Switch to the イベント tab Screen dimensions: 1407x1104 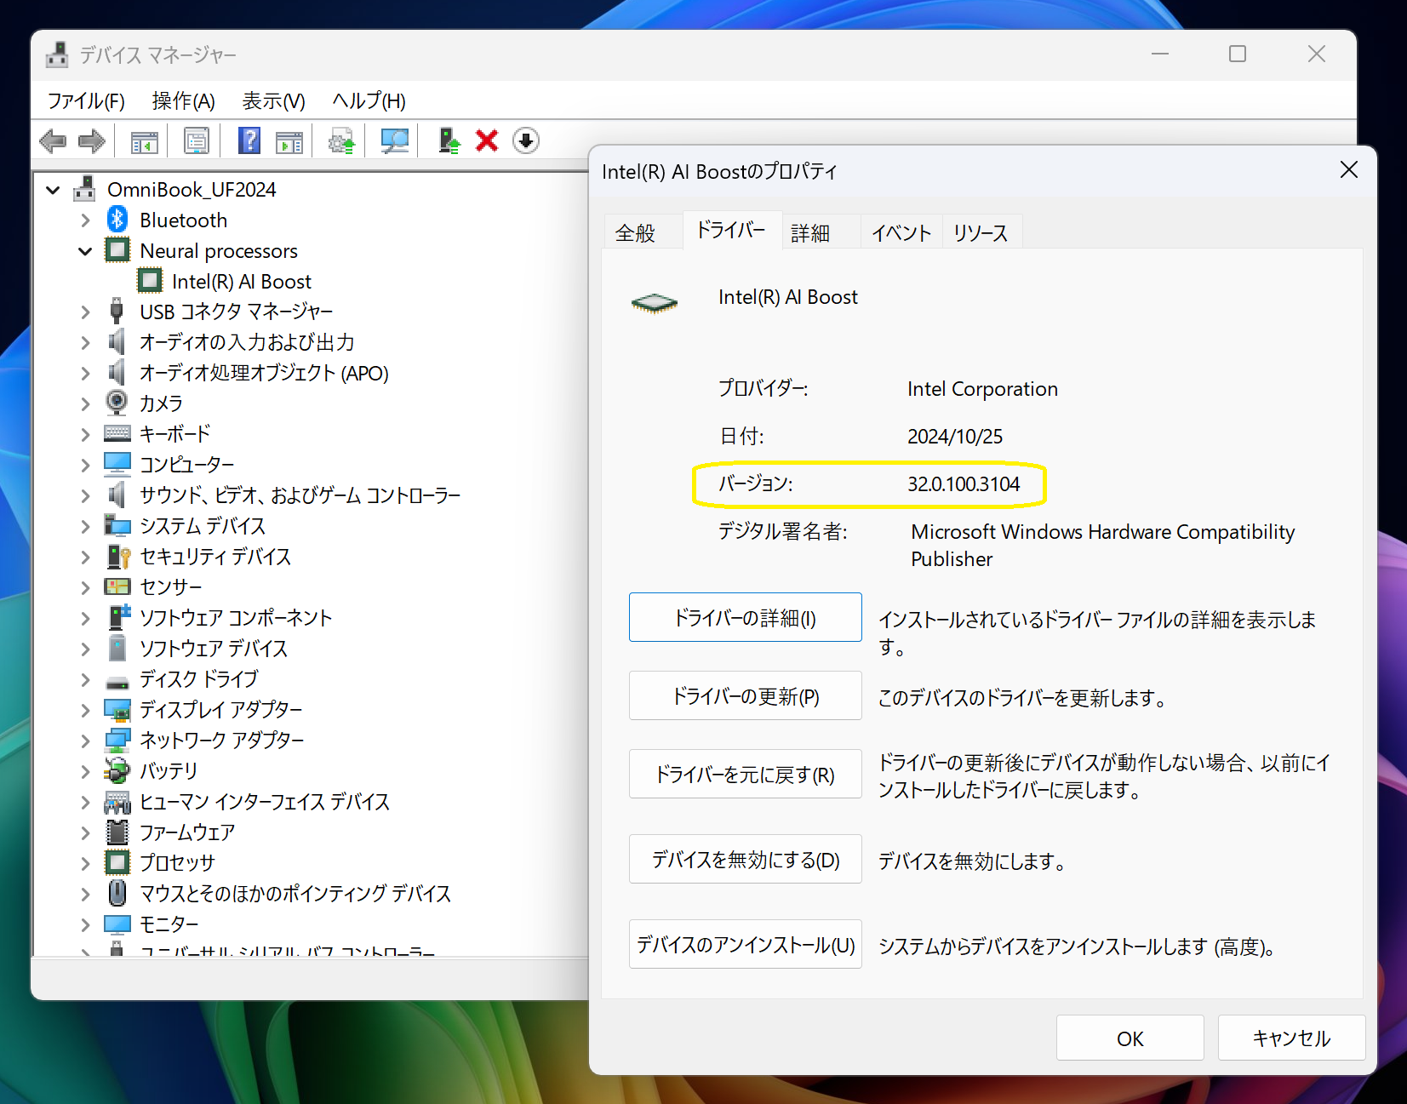901,232
